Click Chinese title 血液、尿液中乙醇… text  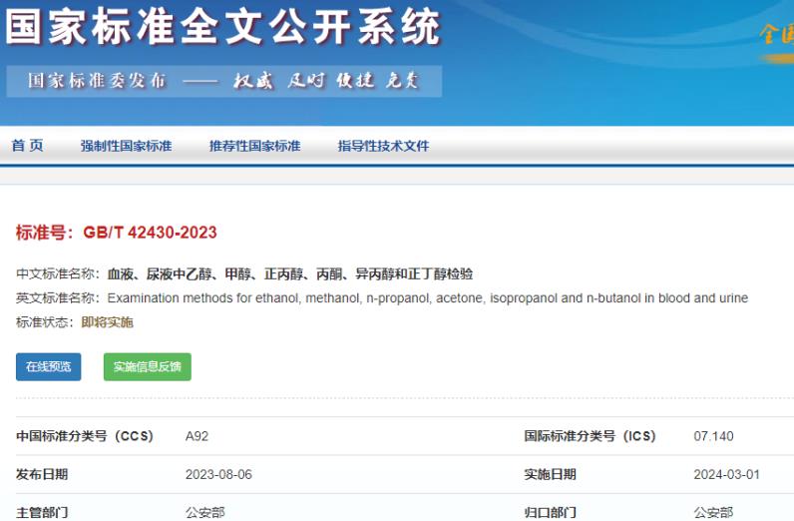290,274
